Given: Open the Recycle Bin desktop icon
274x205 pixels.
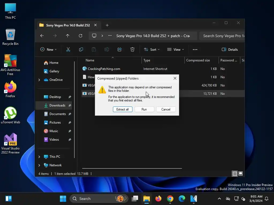Looking at the screenshot, I should pyautogui.click(x=10, y=37).
